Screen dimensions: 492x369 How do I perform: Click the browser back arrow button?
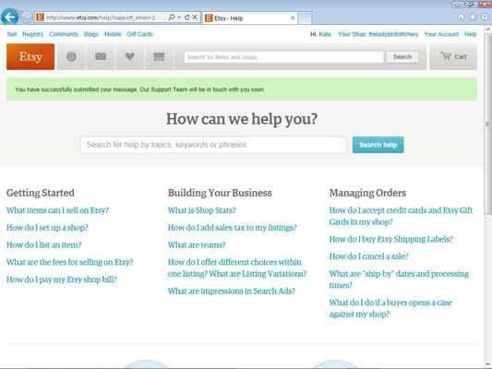(9, 17)
